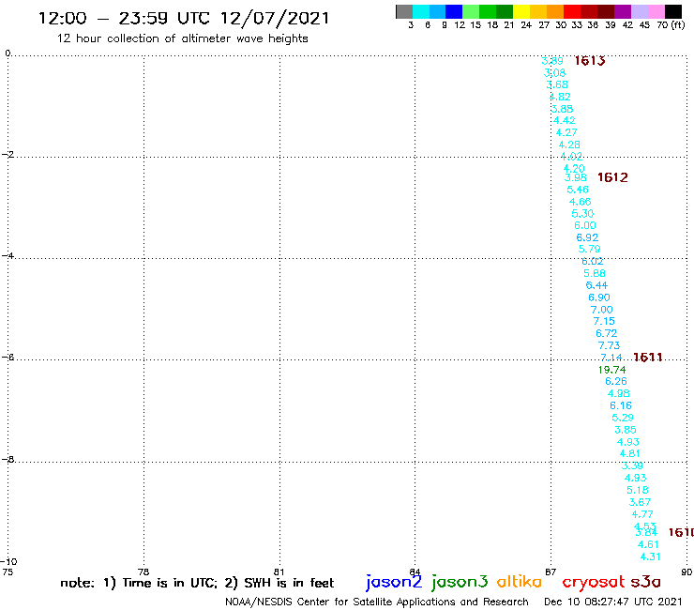694x610 pixels.
Task: Click the pass number 1611 label
Action: tap(648, 357)
